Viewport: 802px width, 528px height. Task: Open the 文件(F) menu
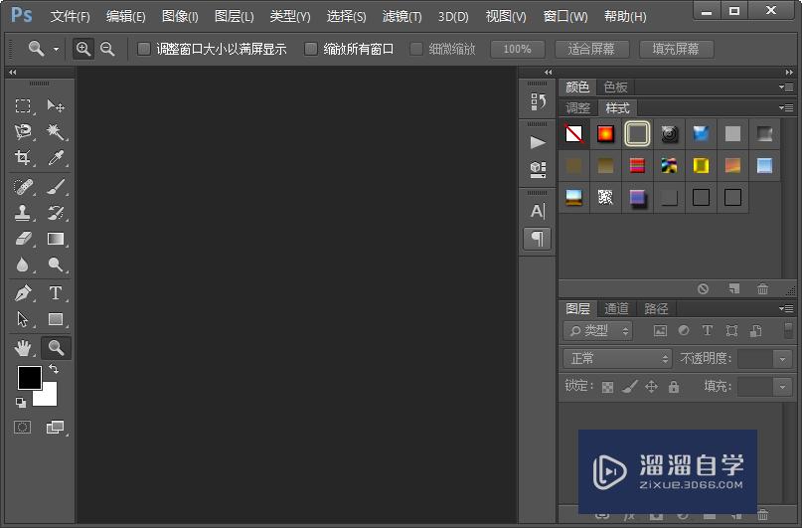point(71,16)
